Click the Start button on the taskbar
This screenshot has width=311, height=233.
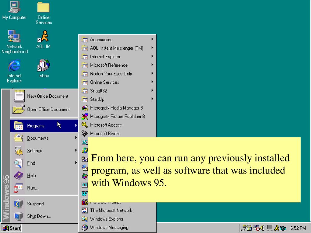(12, 228)
